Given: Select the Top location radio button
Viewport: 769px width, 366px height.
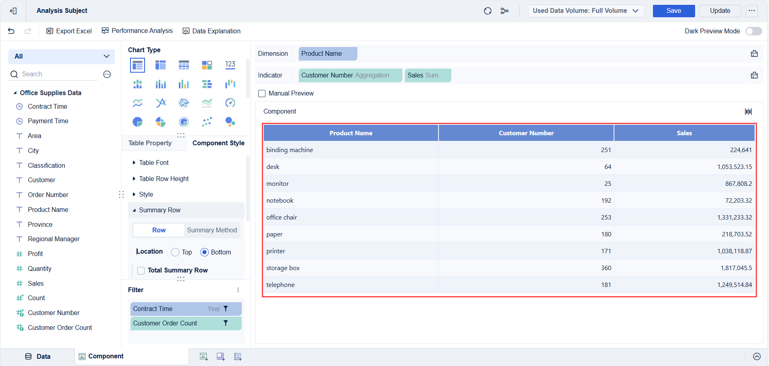Looking at the screenshot, I should tap(175, 252).
